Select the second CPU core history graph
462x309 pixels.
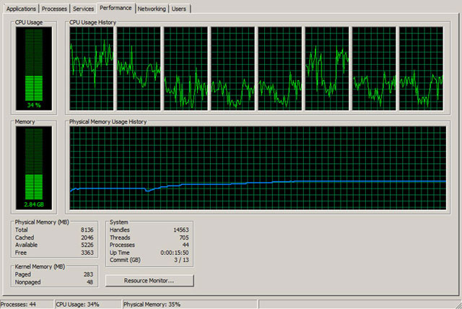pyautogui.click(x=139, y=69)
